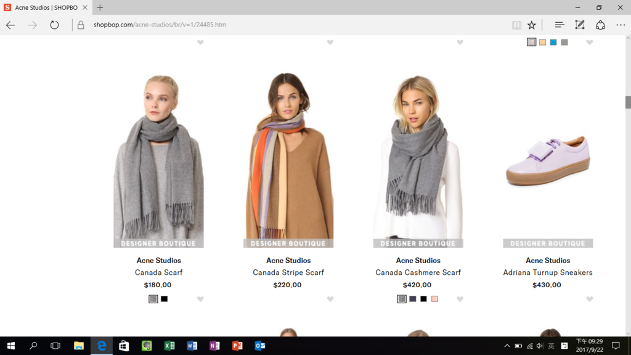This screenshot has width=631, height=355.
Task: Click the browser forward arrow
Action: [32, 25]
